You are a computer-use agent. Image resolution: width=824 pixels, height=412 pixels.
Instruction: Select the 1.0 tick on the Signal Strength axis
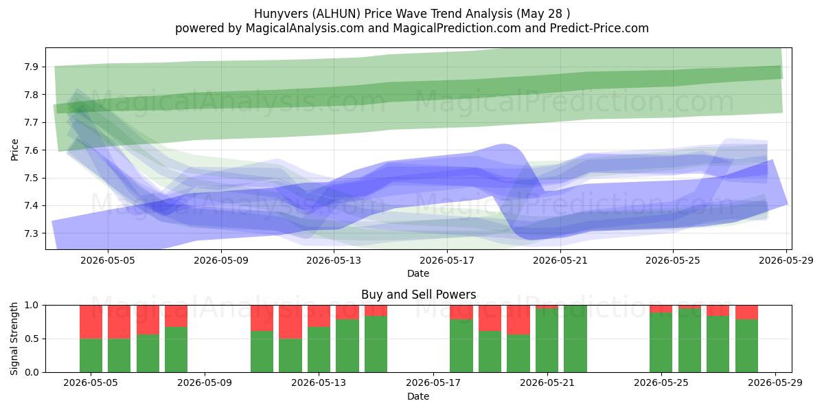[30, 305]
